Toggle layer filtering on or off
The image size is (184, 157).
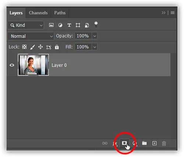[96, 24]
